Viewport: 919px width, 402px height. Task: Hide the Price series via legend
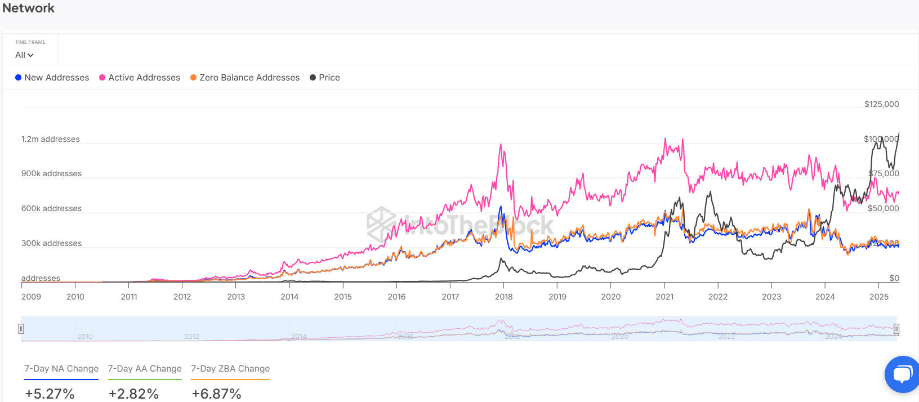329,78
